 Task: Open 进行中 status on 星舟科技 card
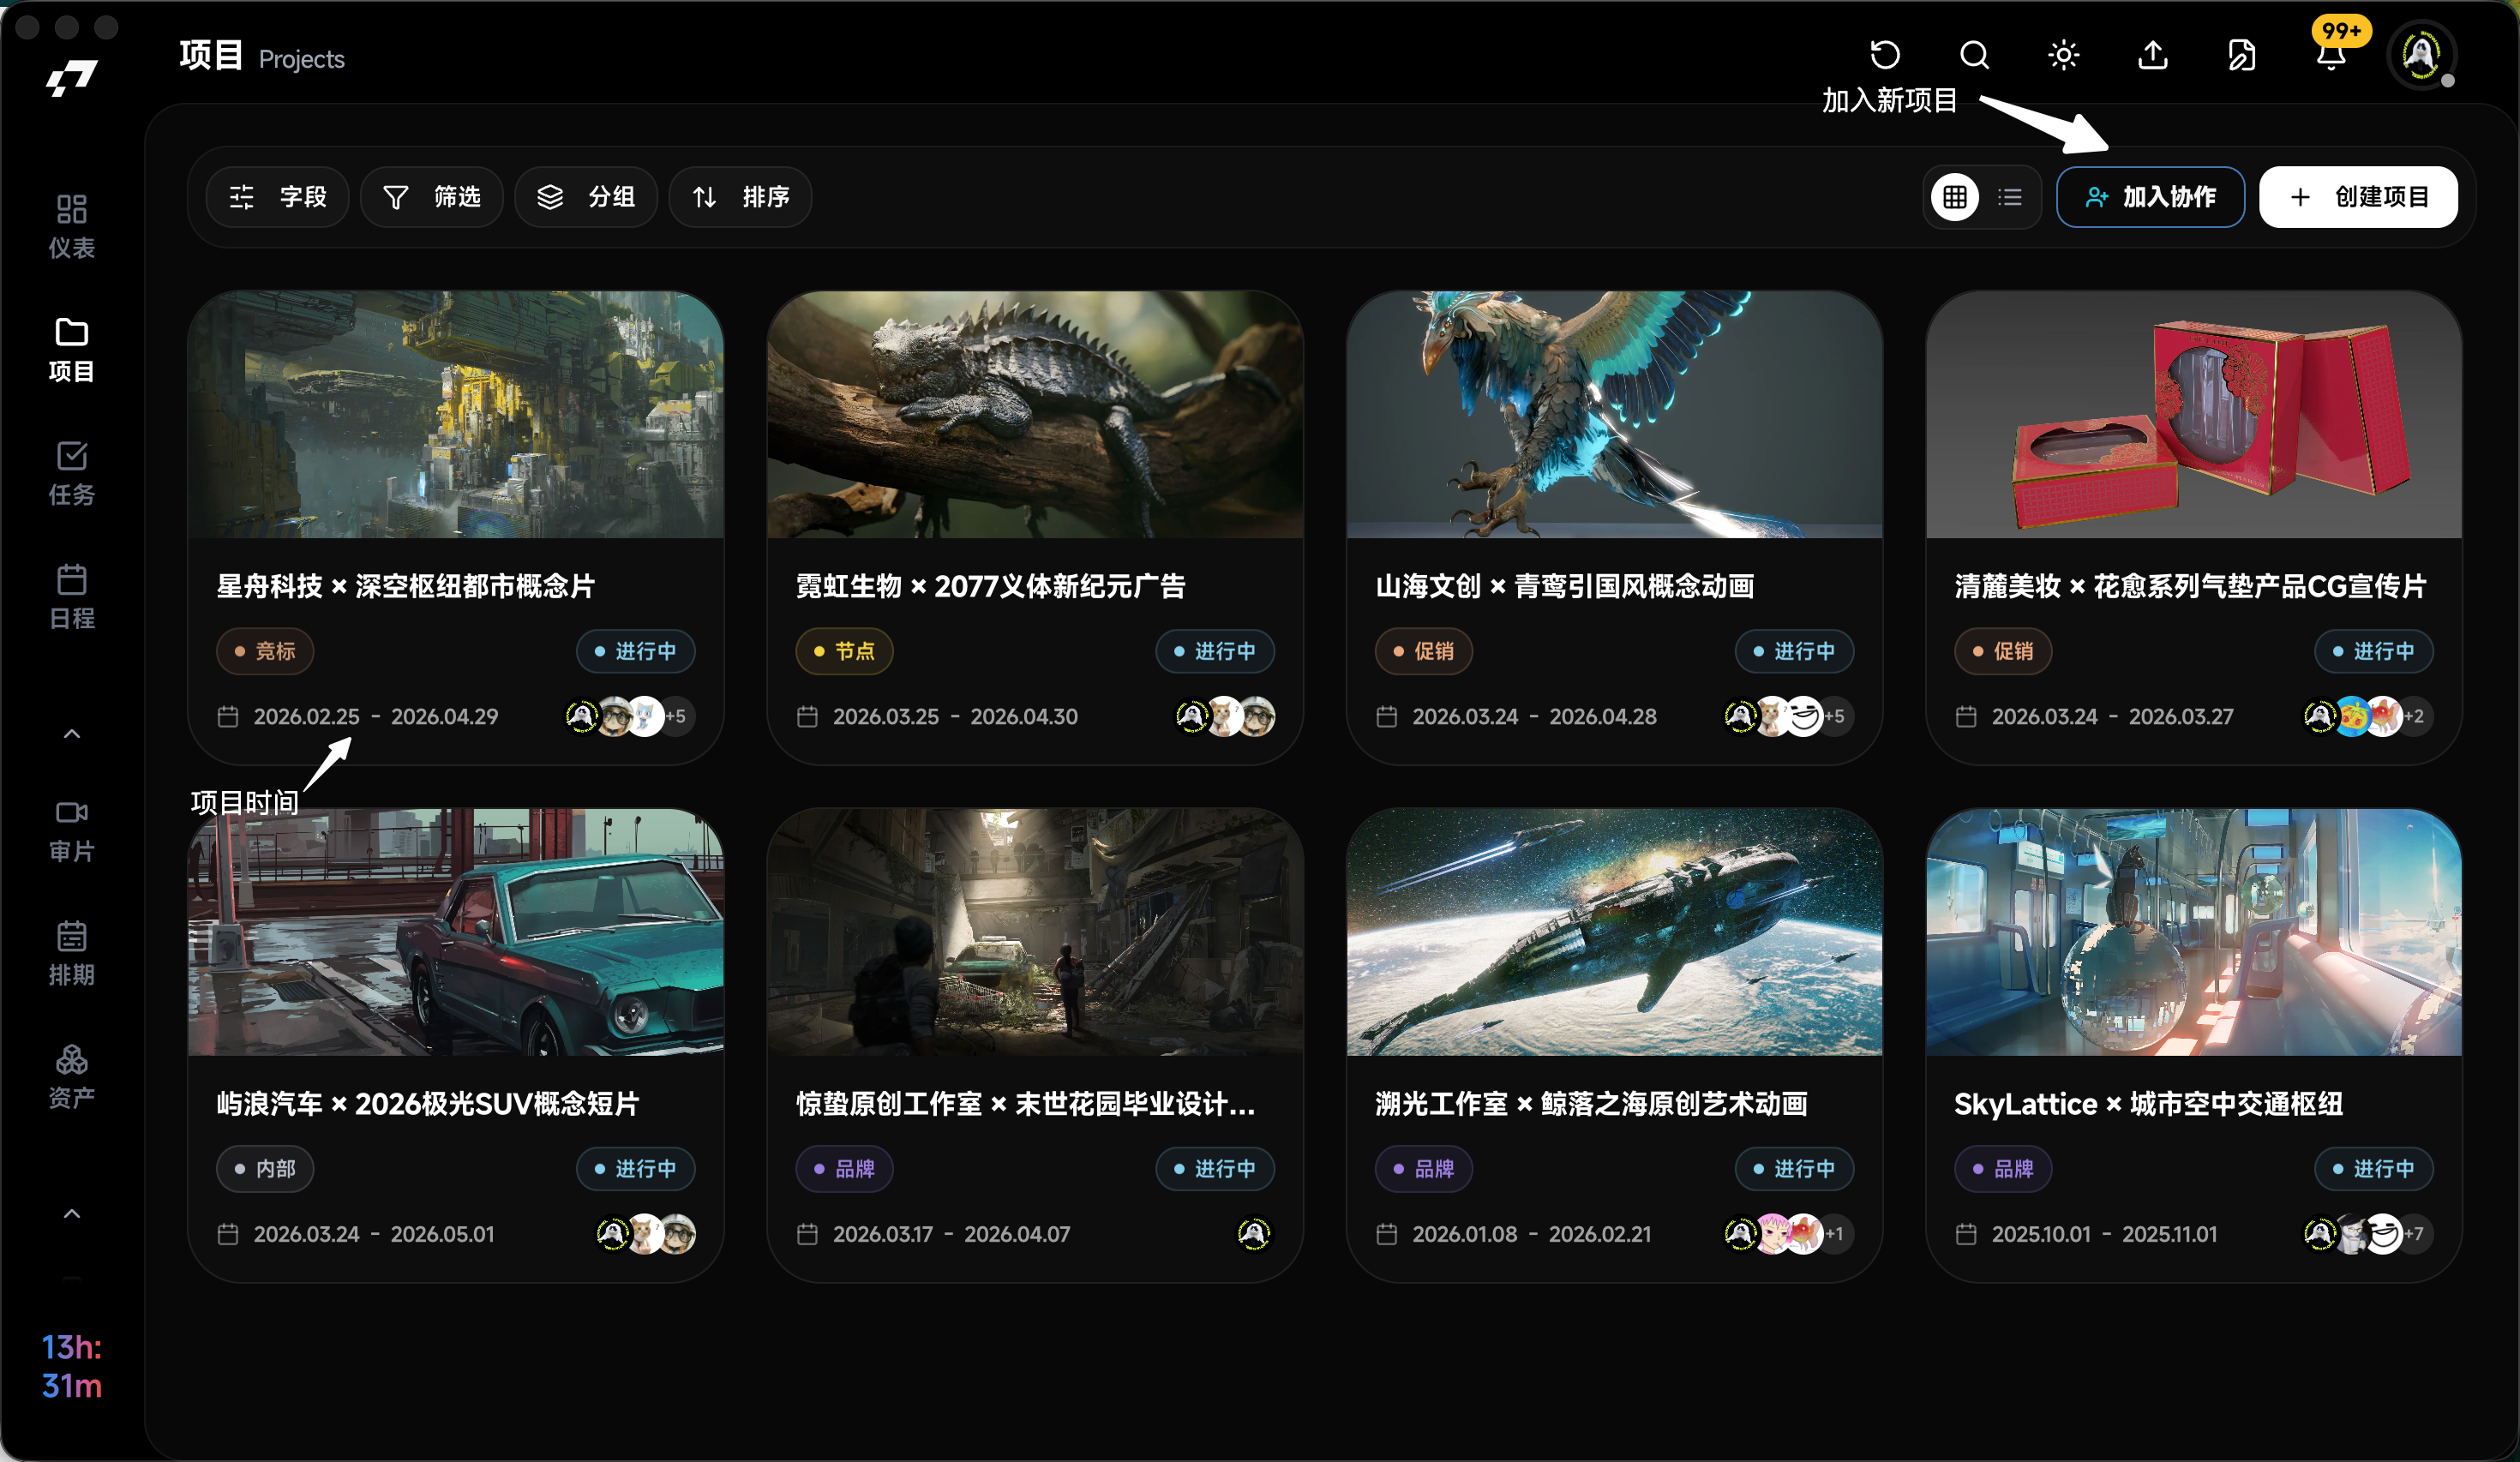(635, 651)
